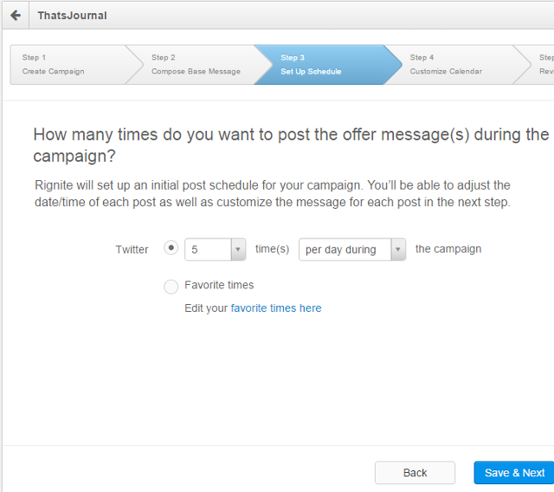Follow the "favorite times here" link
The image size is (554, 492).
276,307
